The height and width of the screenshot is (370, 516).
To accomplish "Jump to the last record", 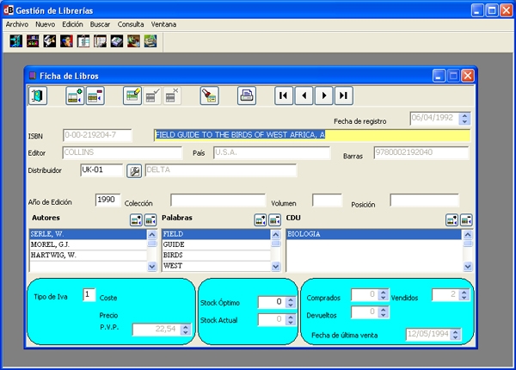I will pos(344,96).
